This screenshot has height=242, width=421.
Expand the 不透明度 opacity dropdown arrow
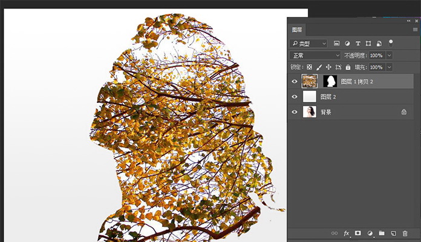[x=389, y=55]
